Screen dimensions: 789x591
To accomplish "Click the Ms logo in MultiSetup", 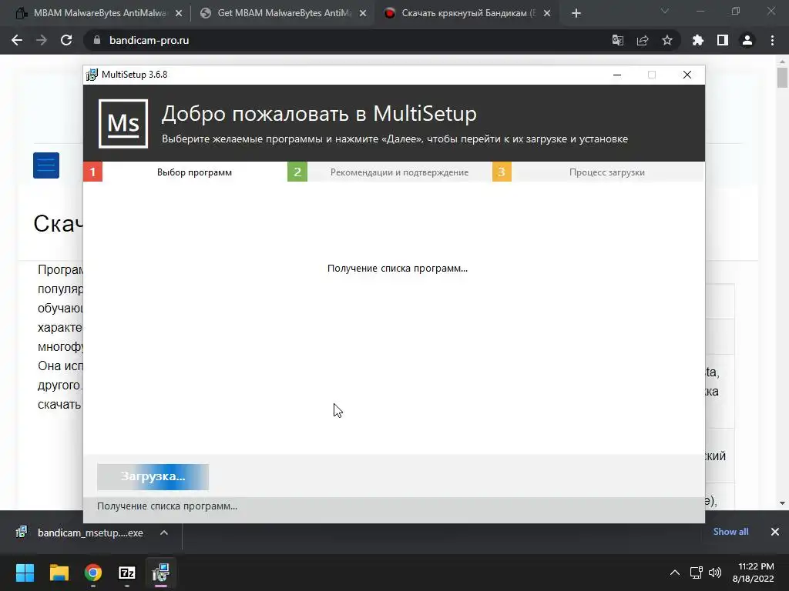I will tap(123, 124).
